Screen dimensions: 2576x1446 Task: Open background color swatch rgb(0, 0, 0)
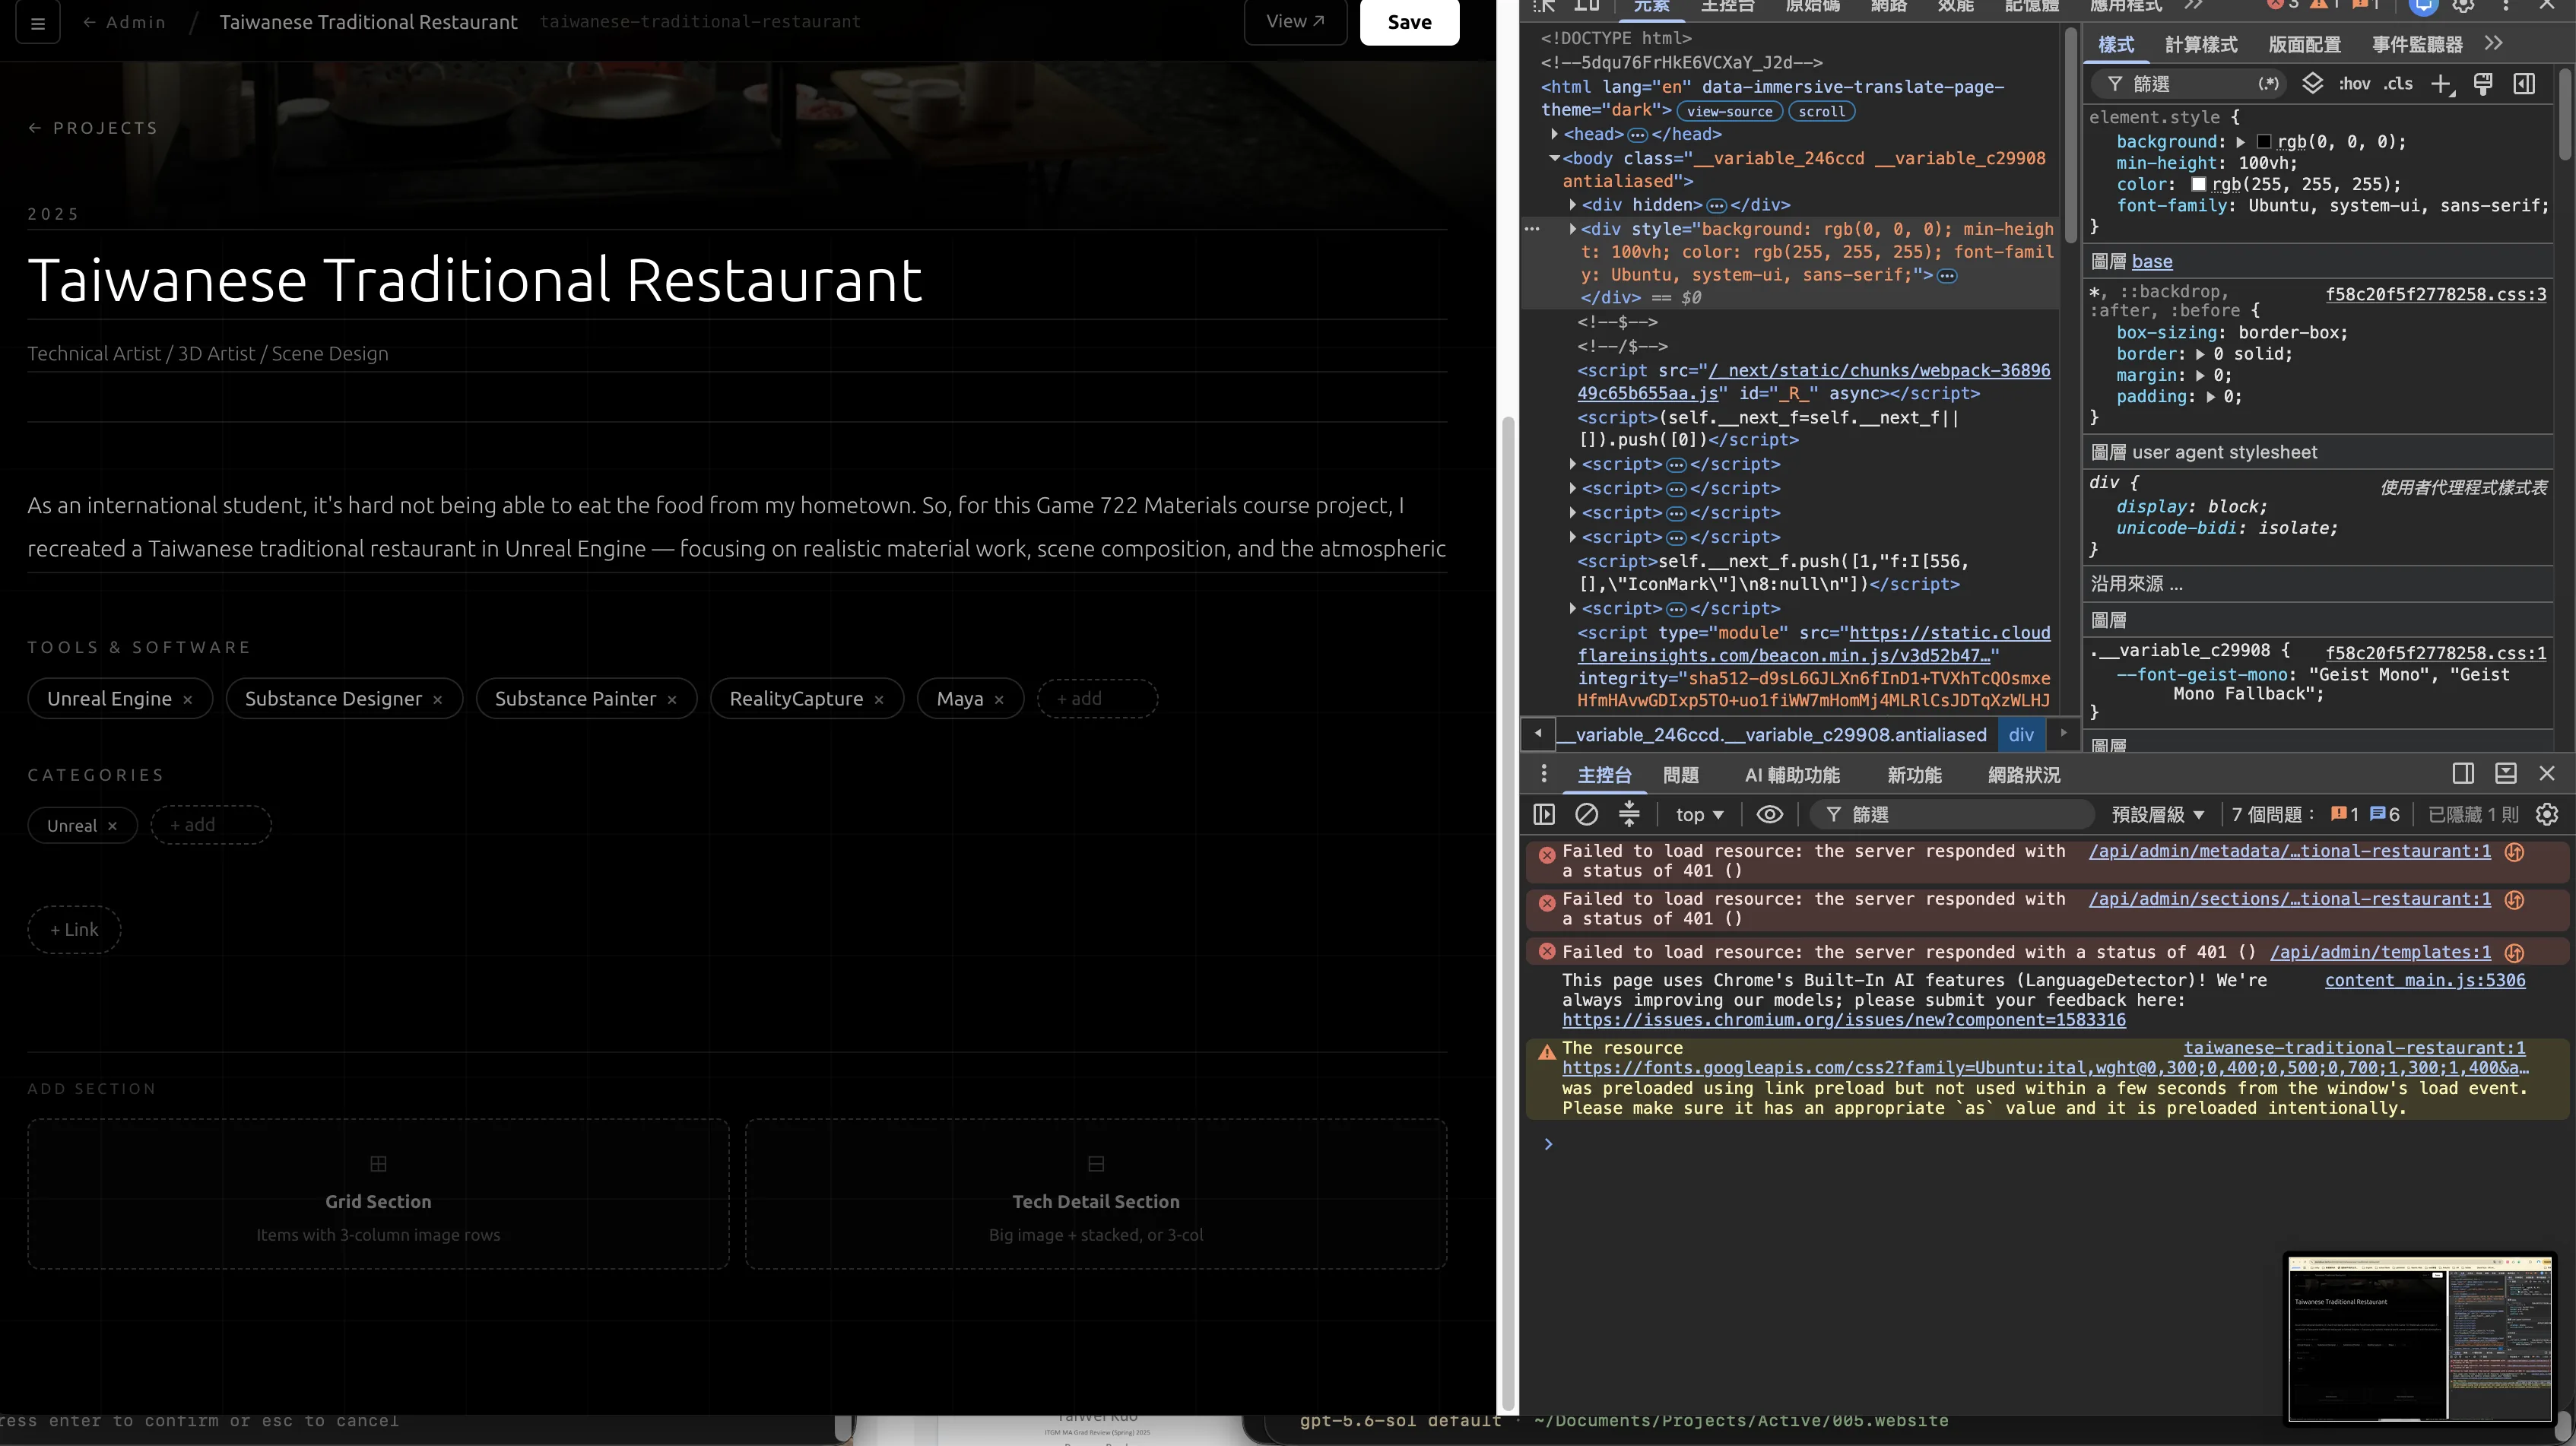(2264, 142)
